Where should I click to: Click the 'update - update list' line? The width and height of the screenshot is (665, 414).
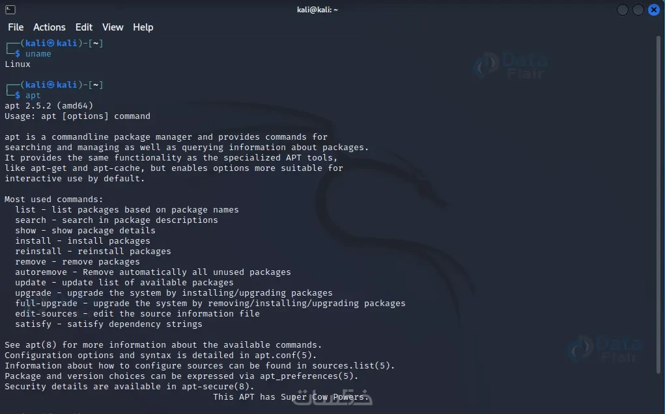pyautogui.click(x=124, y=282)
